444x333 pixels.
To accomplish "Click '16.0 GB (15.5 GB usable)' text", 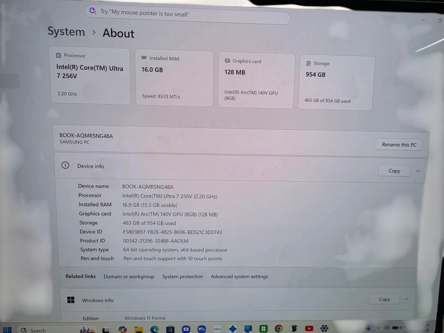I will pos(150,205).
